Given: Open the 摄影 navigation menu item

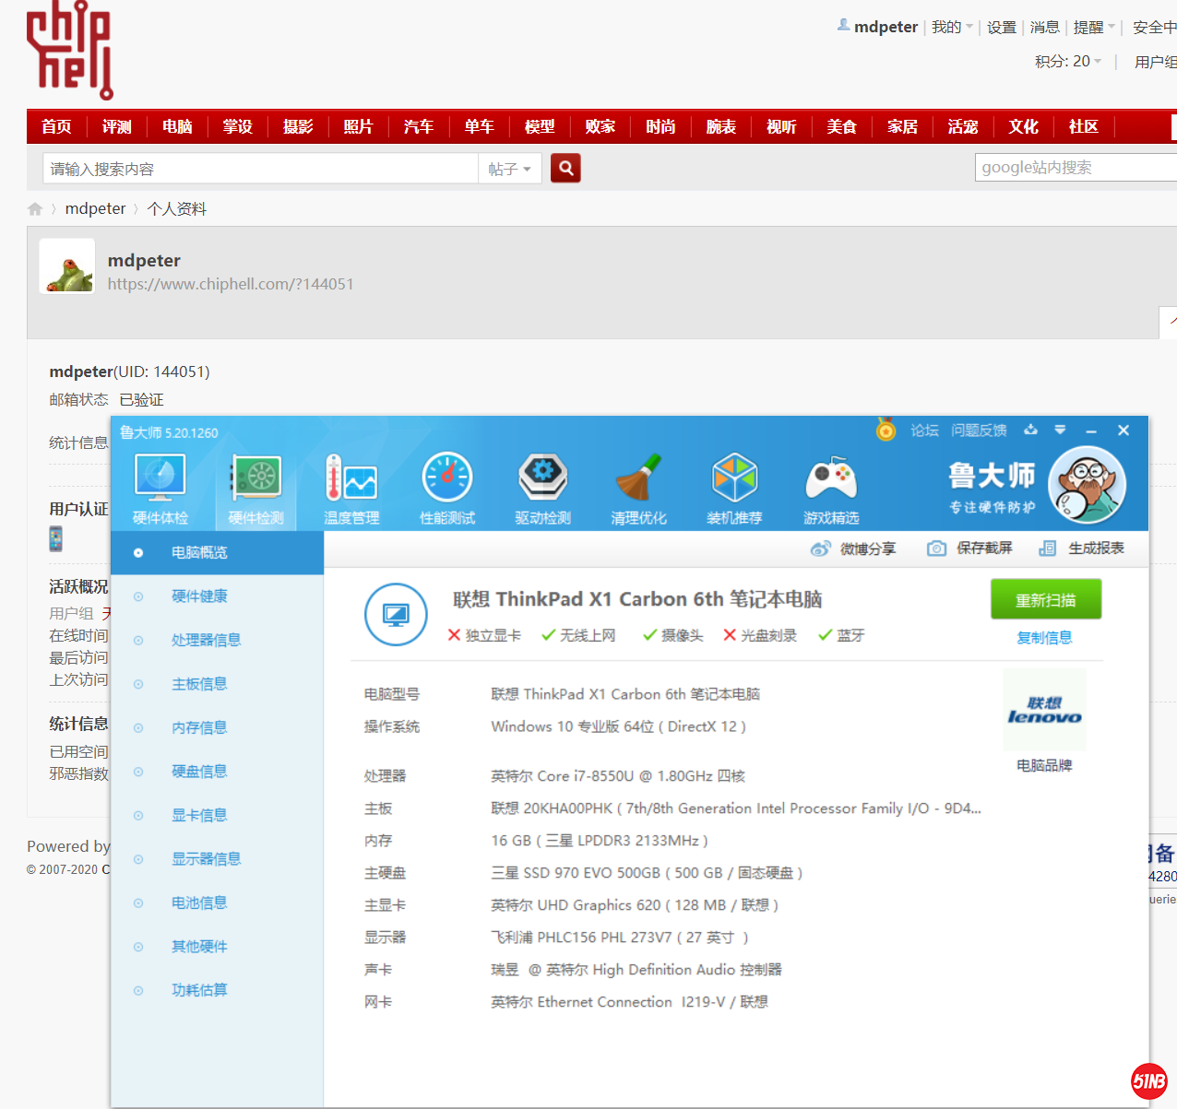Looking at the screenshot, I should (x=298, y=126).
